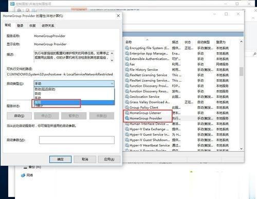Image resolution: width=257 pixels, height=199 pixels.
Task: Click Function Discovery Reso... service icon
Action: click(x=127, y=91)
